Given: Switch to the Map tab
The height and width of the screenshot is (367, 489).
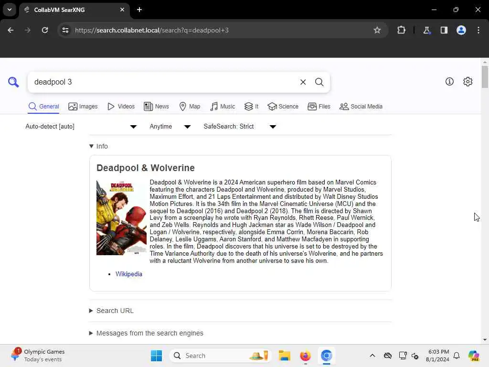Looking at the screenshot, I should (x=190, y=107).
